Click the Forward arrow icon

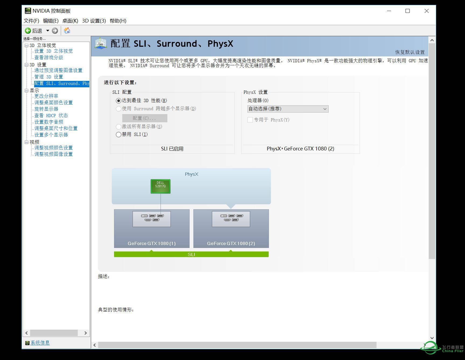point(55,31)
